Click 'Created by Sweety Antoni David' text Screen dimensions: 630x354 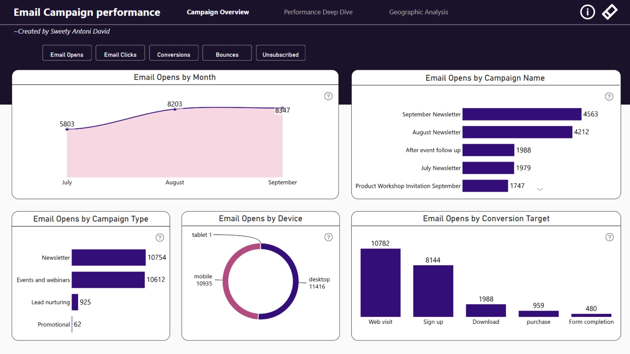click(x=62, y=31)
